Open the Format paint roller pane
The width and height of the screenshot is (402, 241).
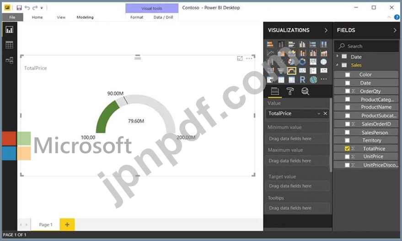point(290,91)
